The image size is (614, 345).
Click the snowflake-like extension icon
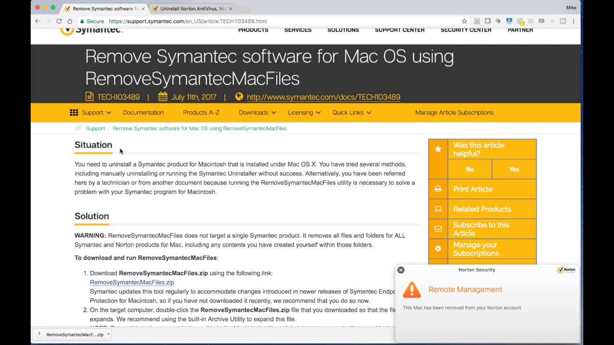(552, 21)
